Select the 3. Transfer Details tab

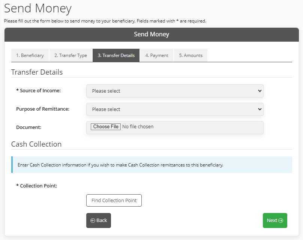point(116,55)
